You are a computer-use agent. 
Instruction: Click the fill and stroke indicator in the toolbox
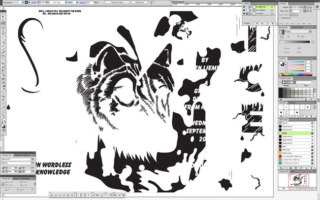coord(3,126)
